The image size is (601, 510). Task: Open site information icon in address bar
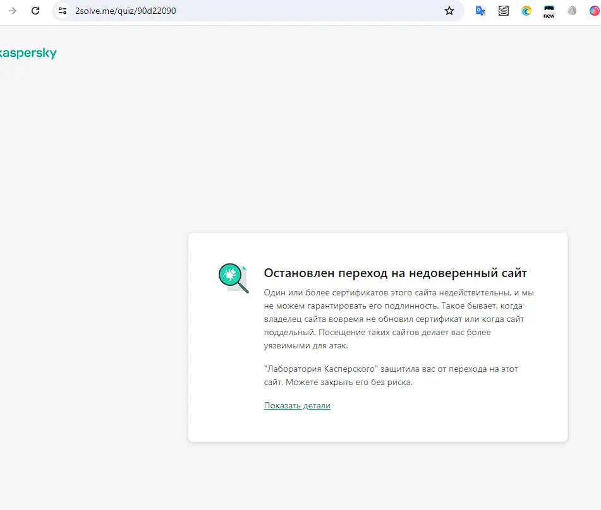tap(63, 11)
